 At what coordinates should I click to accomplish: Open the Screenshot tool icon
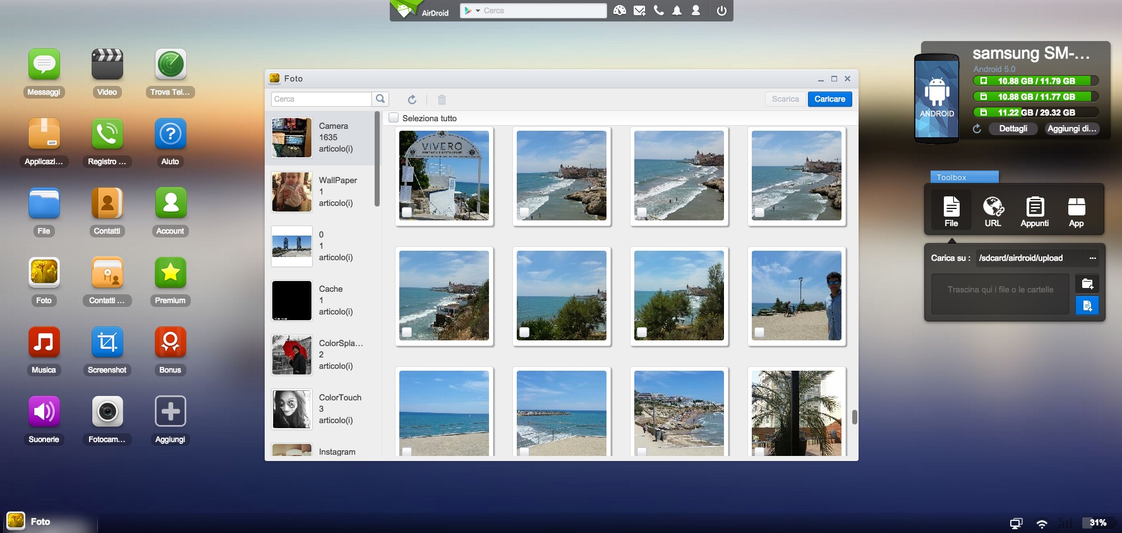(107, 343)
